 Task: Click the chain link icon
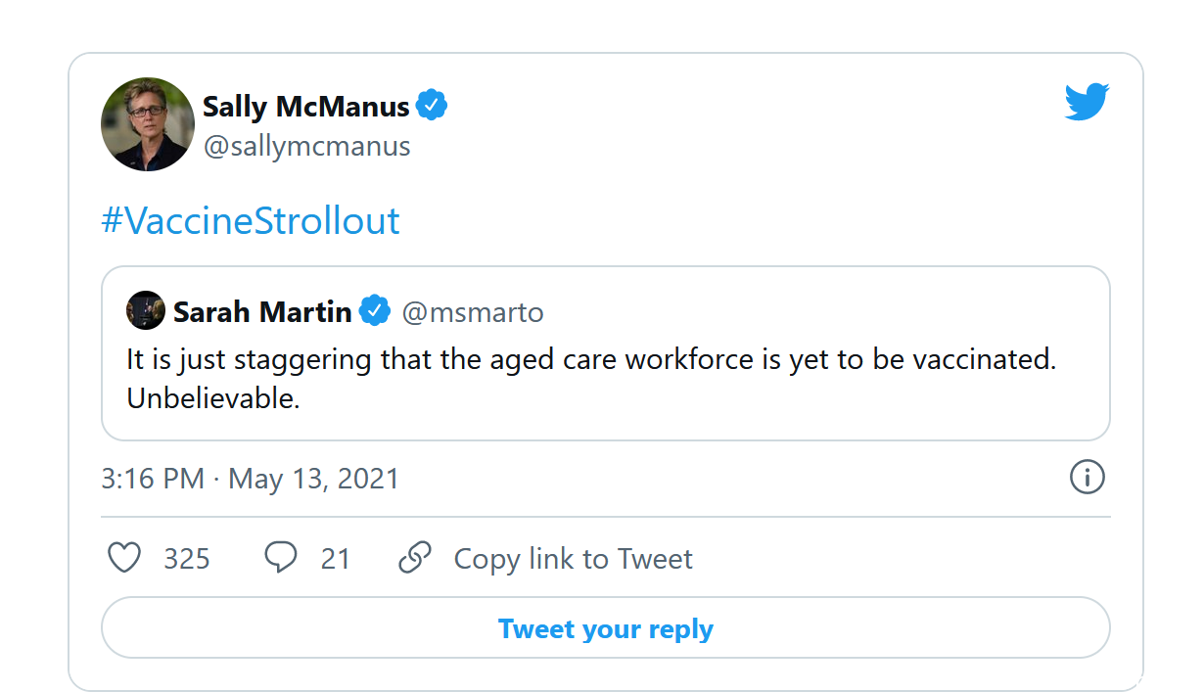point(415,558)
